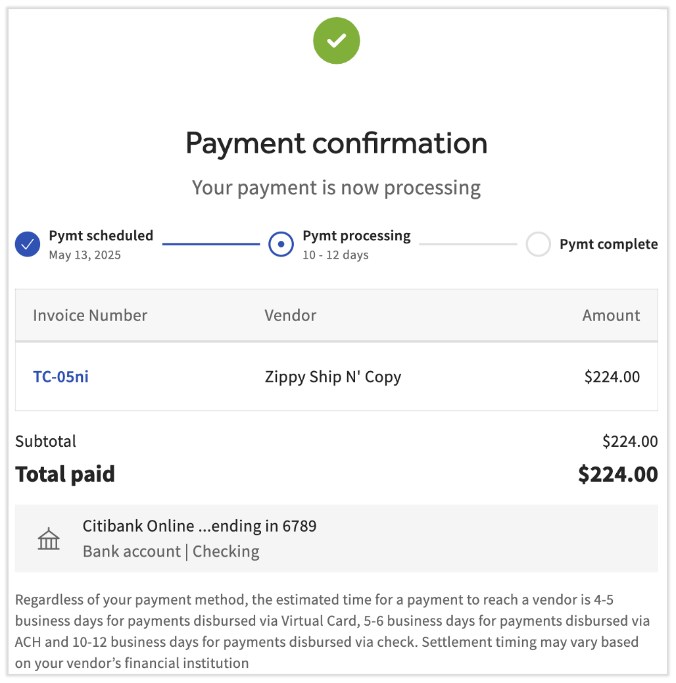Screen dimensions: 676x683
Task: Click the May 13, 2025 scheduled date
Action: point(85,255)
